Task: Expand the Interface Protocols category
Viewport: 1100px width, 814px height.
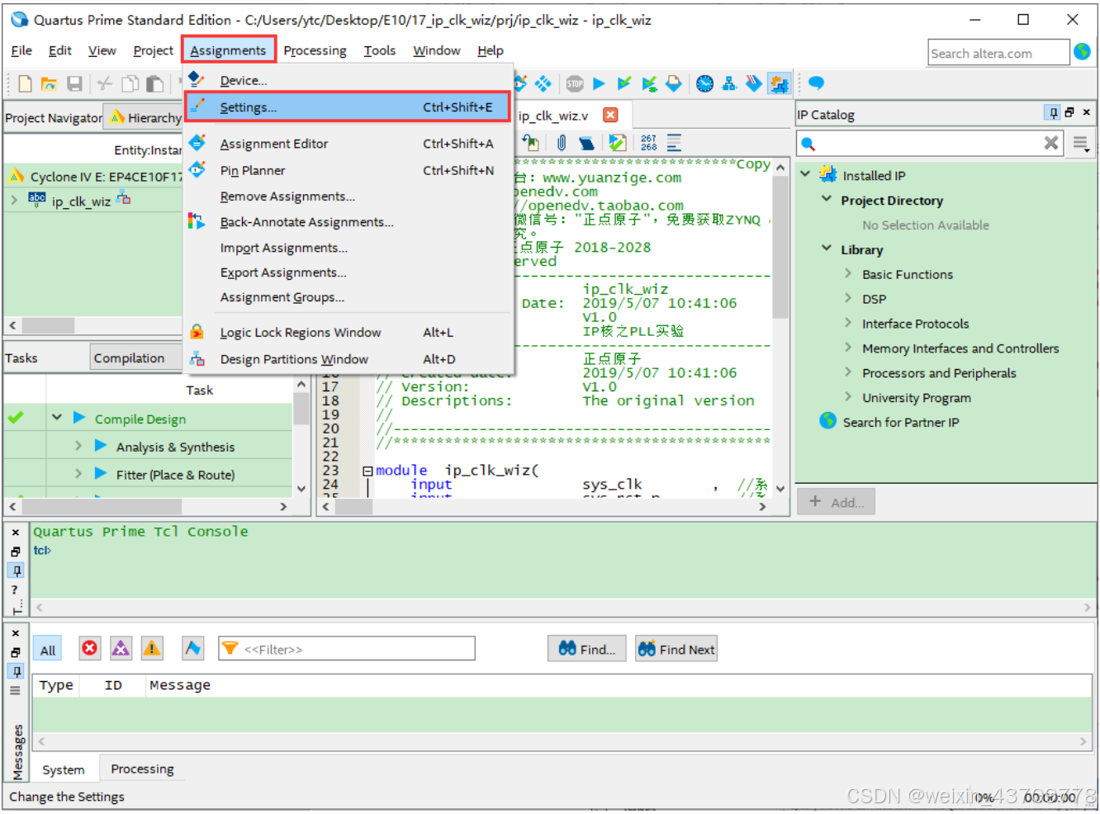Action: pyautogui.click(x=848, y=323)
